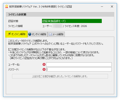Minimize the license authentication window
This screenshot has width=120, height=100.
[102, 7]
